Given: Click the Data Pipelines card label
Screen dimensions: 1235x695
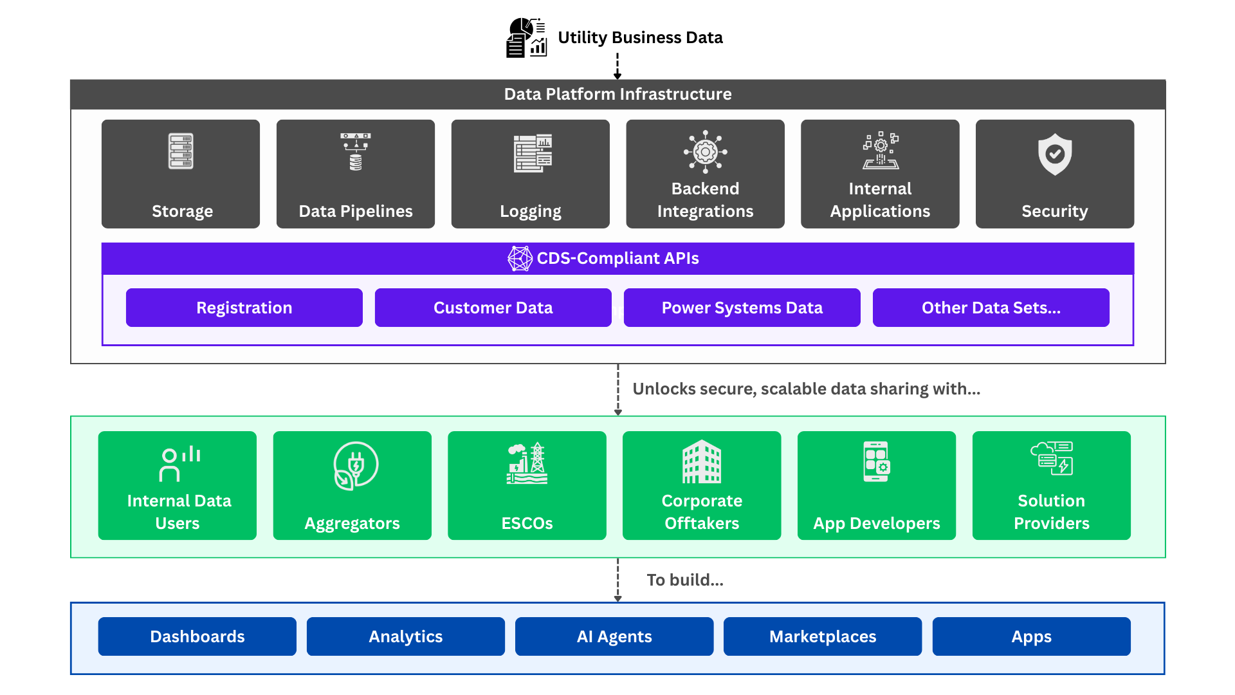Looking at the screenshot, I should point(356,212).
